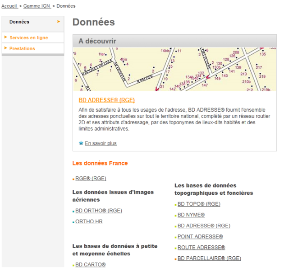Click heading Les bases de données topographiques et foncières
284x268 pixels.
(214, 189)
